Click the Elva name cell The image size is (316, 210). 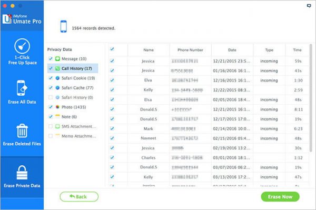point(148,81)
